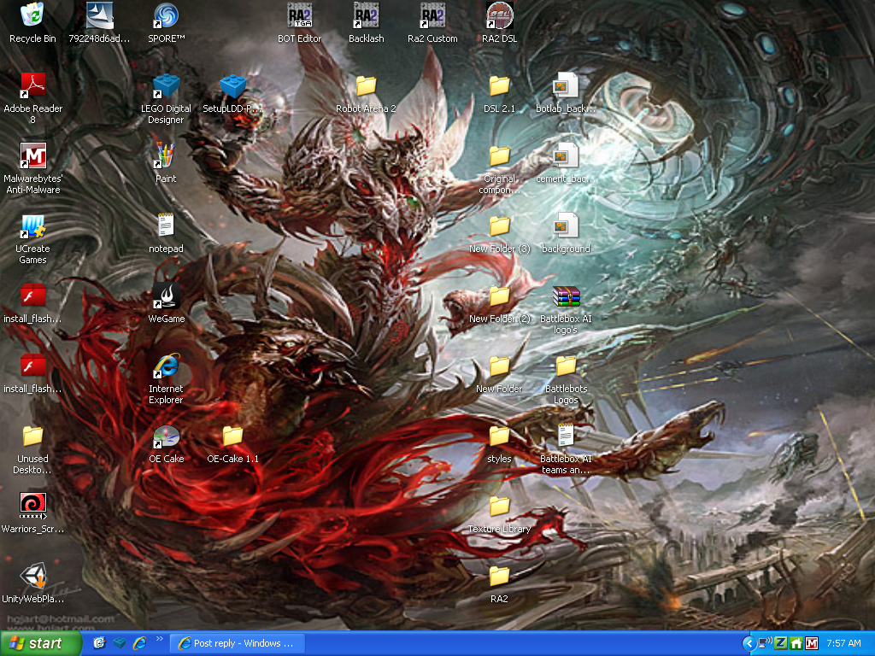875x656 pixels.
Task: Open the Recycle Bin desktop icon
Action: click(x=32, y=15)
